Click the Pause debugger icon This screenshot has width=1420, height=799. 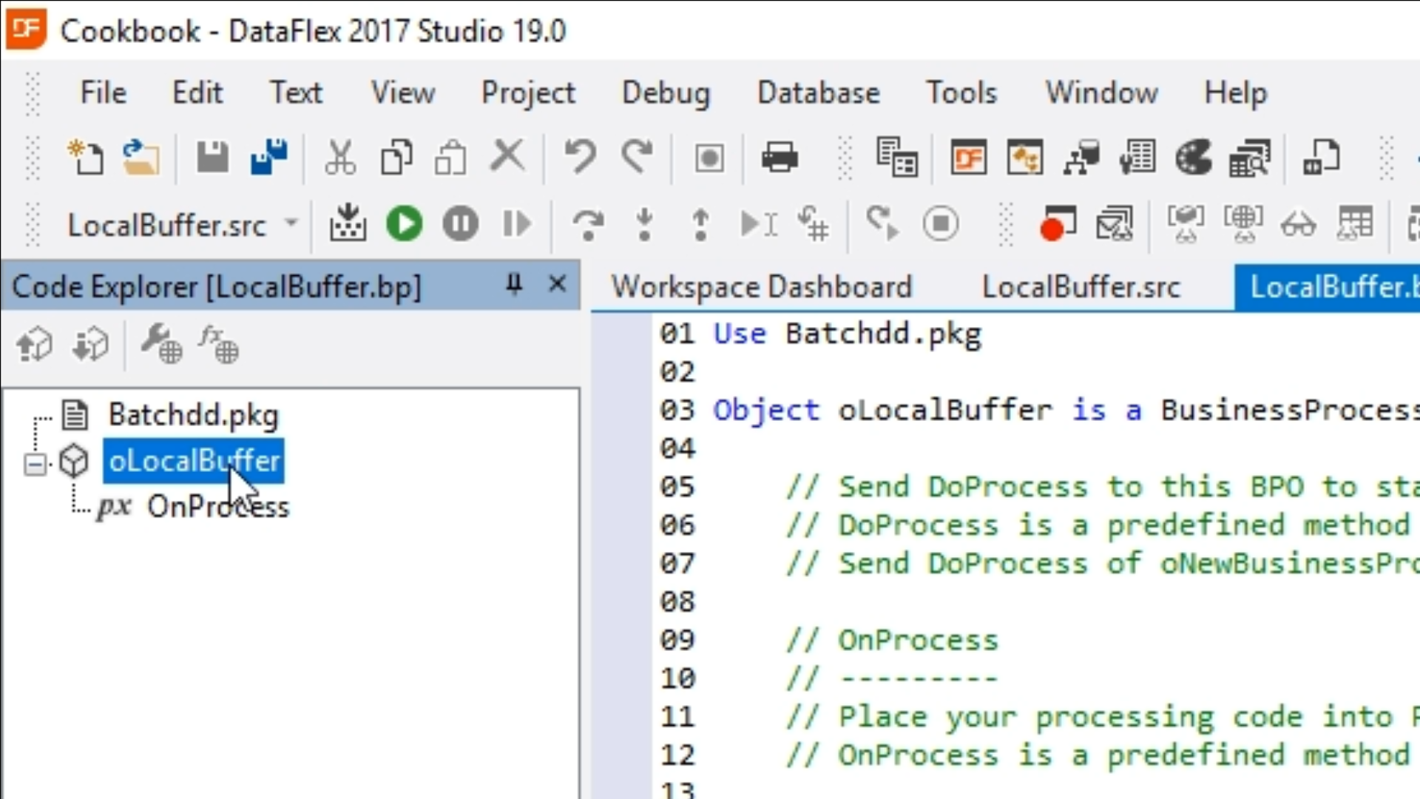point(460,223)
